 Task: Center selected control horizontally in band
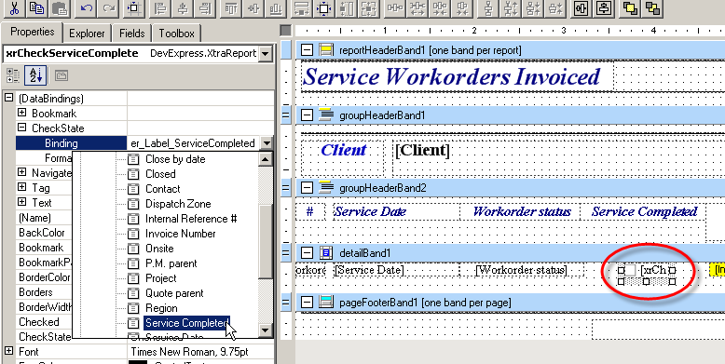[581, 7]
